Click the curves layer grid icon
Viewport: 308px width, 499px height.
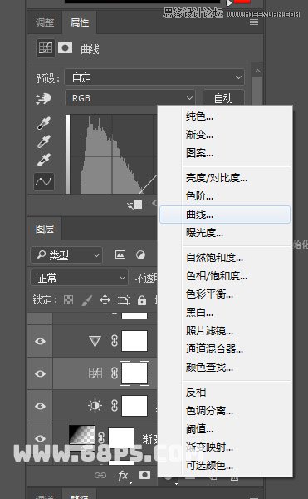pos(95,373)
